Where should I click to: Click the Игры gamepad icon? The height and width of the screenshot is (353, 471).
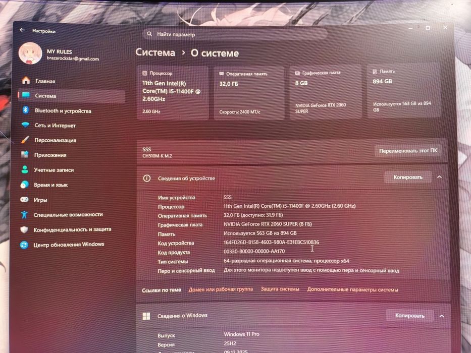[24, 199]
